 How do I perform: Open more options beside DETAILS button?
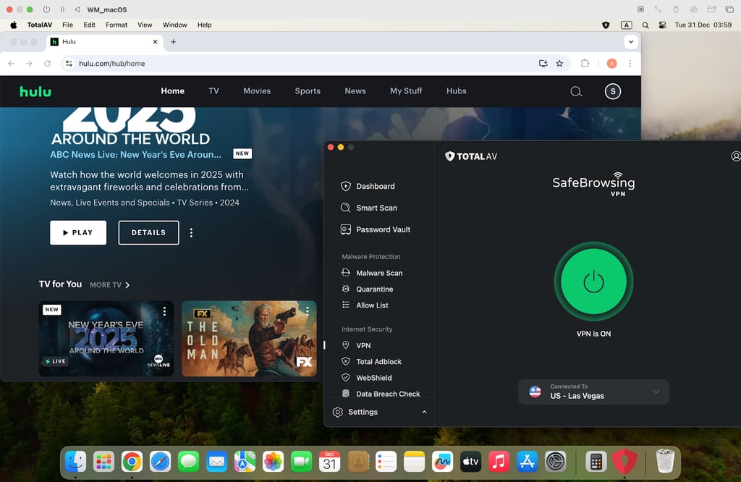(191, 232)
